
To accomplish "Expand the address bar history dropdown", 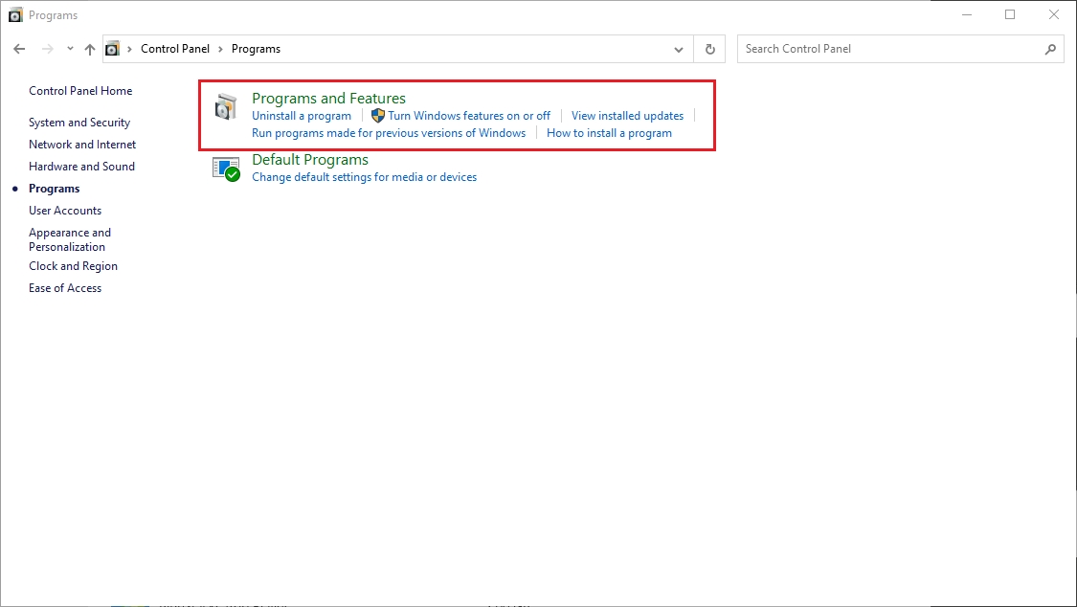I will [679, 49].
